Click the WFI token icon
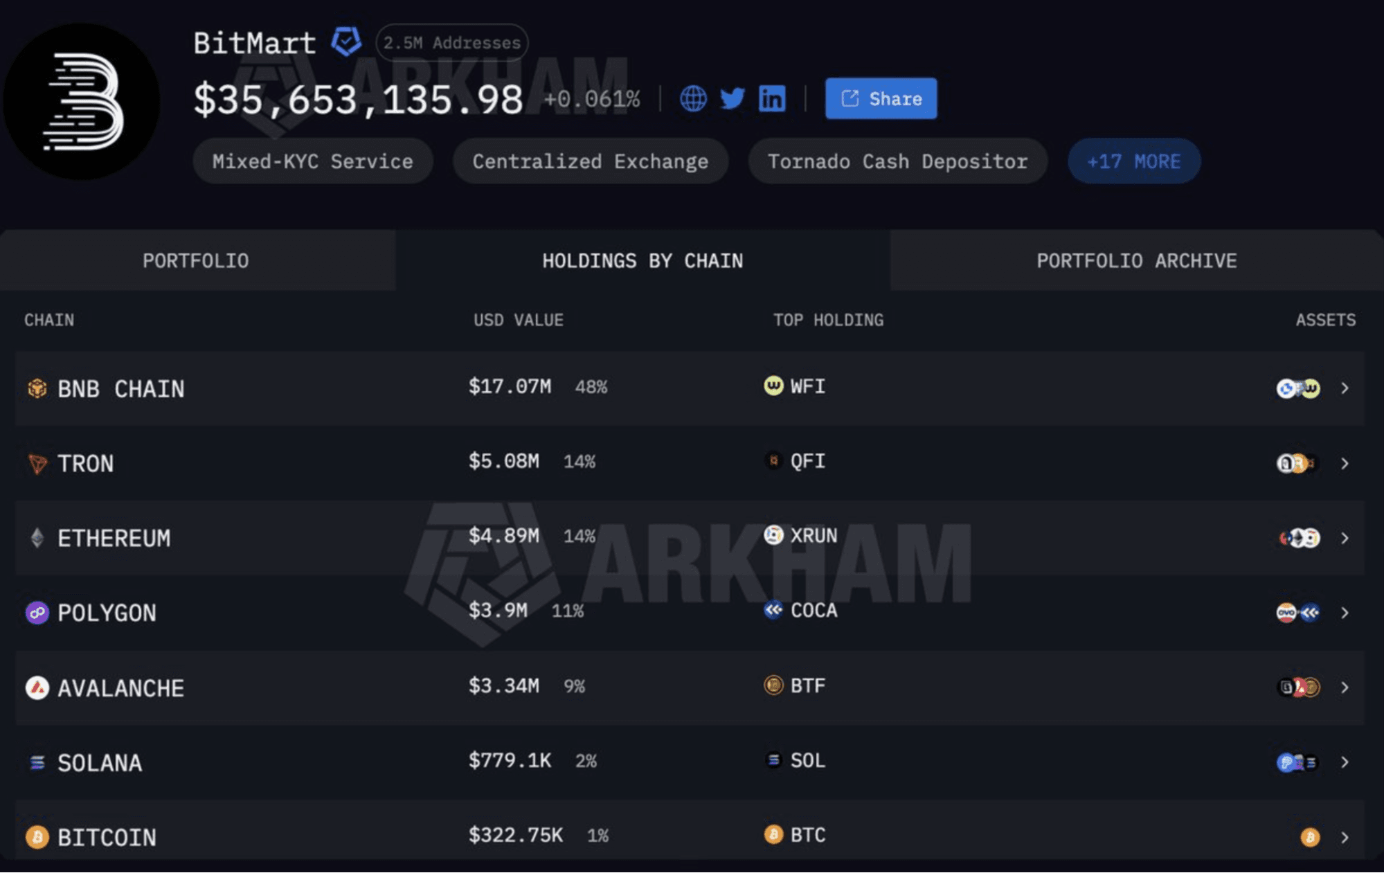Viewport: 1384px width, 873px height. coord(773,385)
